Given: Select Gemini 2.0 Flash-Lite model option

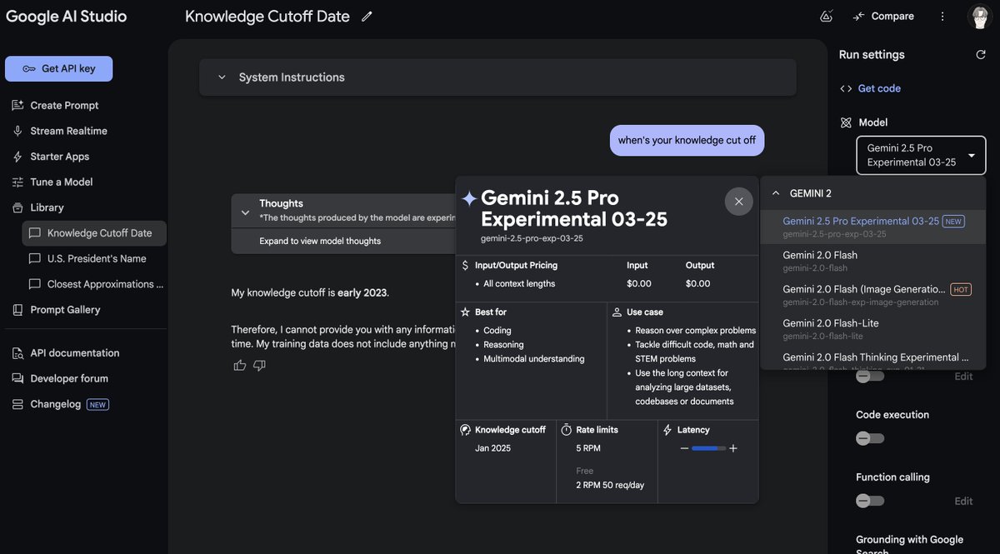Looking at the screenshot, I should pyautogui.click(x=872, y=329).
